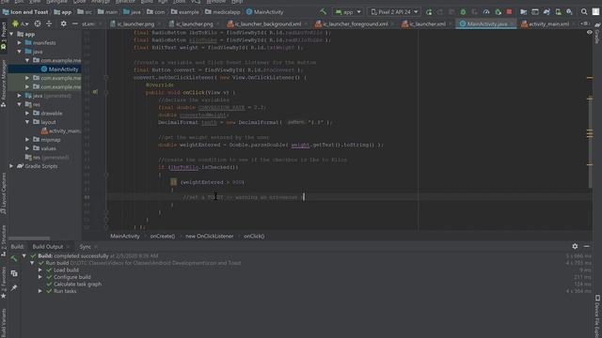Collapse the layout folder

tap(27, 122)
